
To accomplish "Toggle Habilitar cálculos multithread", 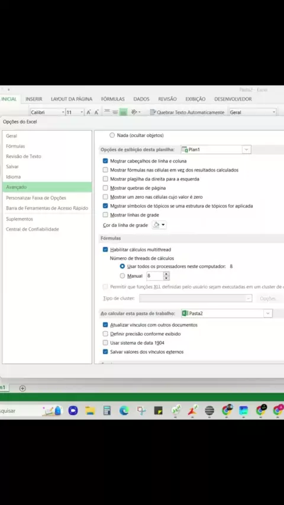I will coord(105,250).
